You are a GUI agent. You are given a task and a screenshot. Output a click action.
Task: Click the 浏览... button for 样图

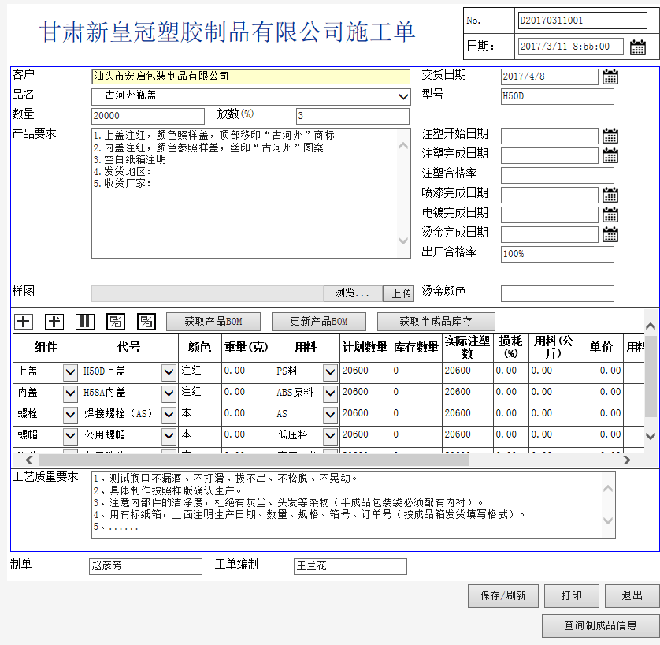point(352,293)
